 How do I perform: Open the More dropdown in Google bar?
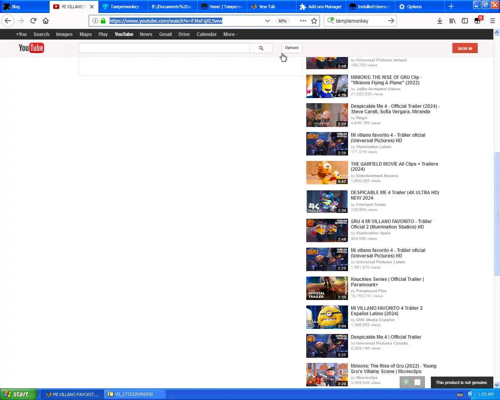230,34
